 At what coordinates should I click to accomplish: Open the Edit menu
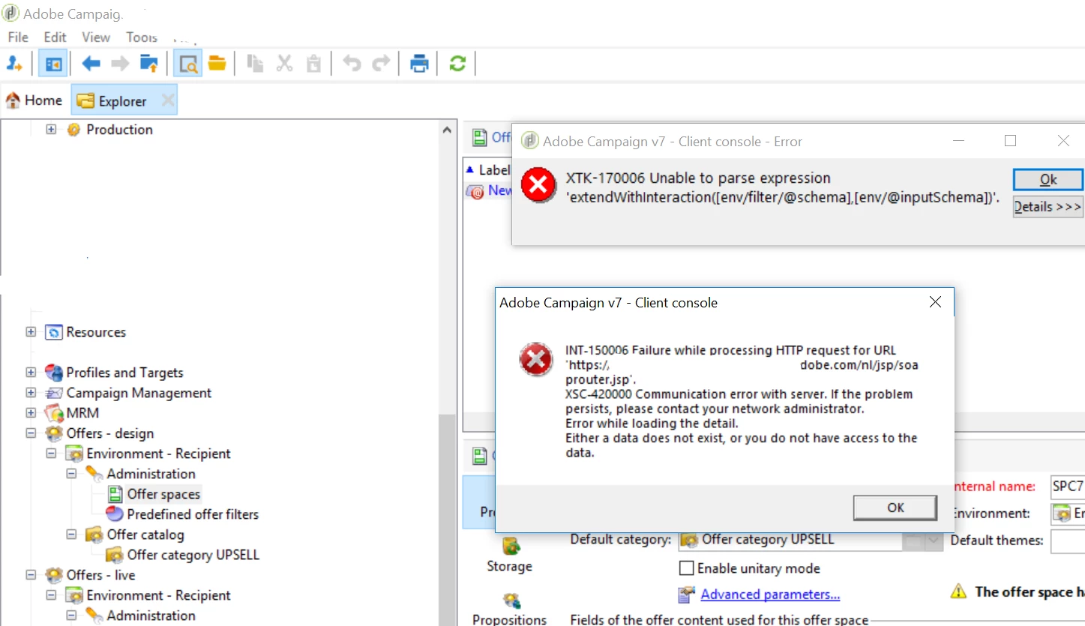55,37
